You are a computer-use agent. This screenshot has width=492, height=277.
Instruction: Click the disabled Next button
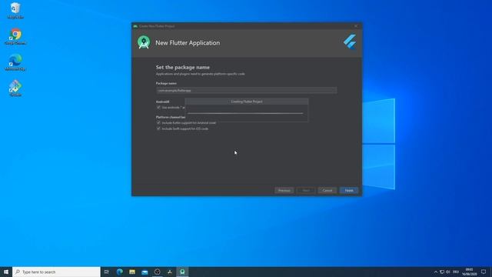click(306, 190)
